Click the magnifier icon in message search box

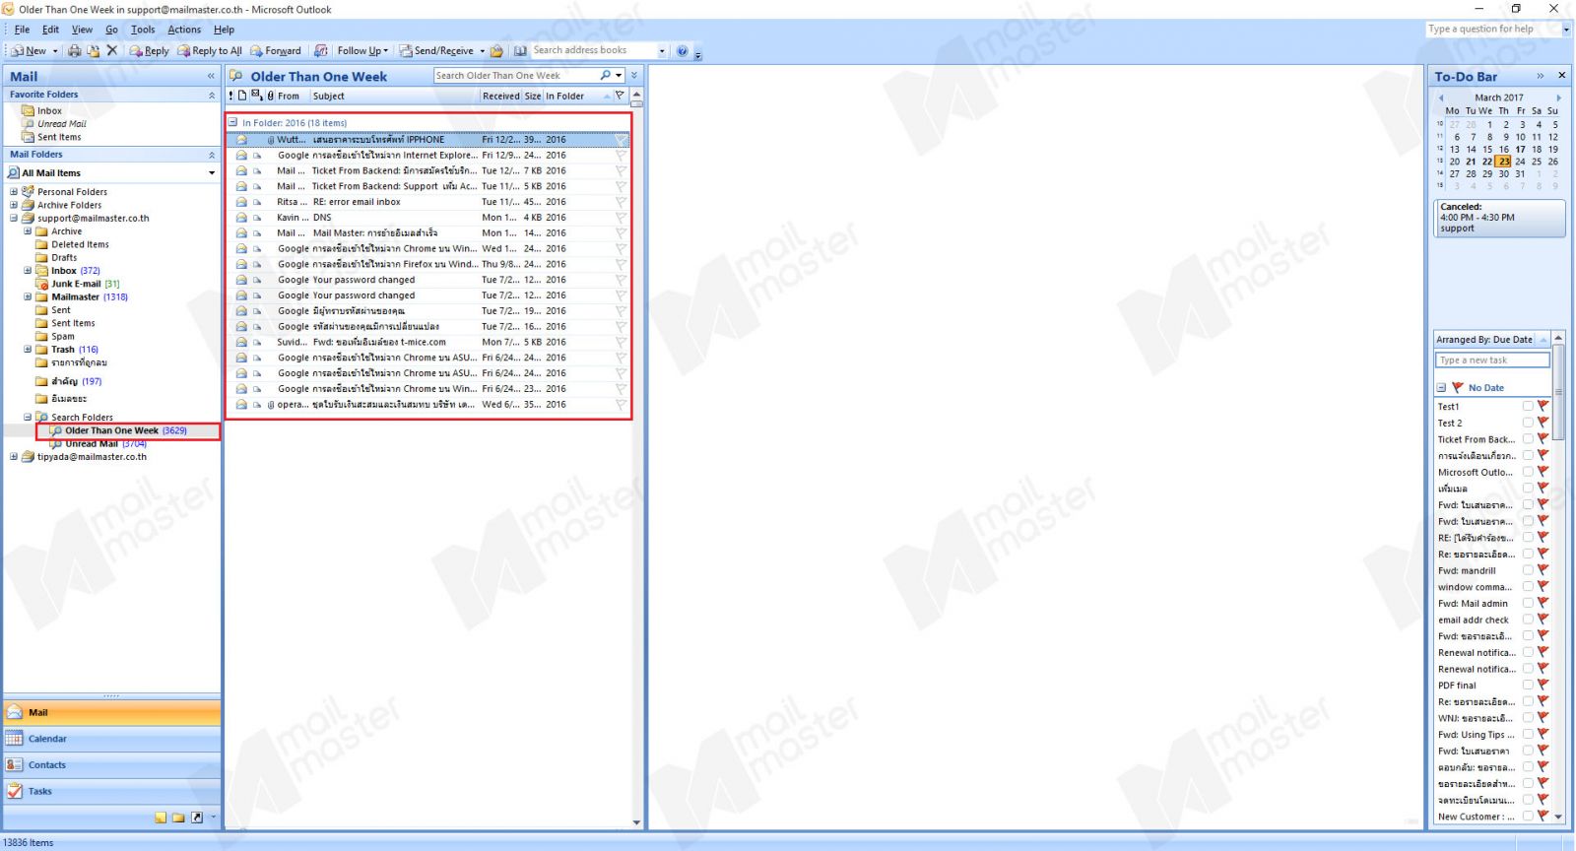pyautogui.click(x=605, y=75)
